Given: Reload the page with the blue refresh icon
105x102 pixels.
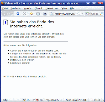Looking at the screenshot, I should click(x=18, y=14).
